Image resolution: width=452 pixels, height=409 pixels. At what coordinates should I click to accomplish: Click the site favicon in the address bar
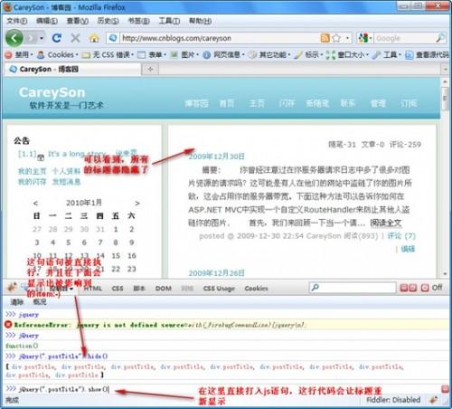tap(113, 38)
